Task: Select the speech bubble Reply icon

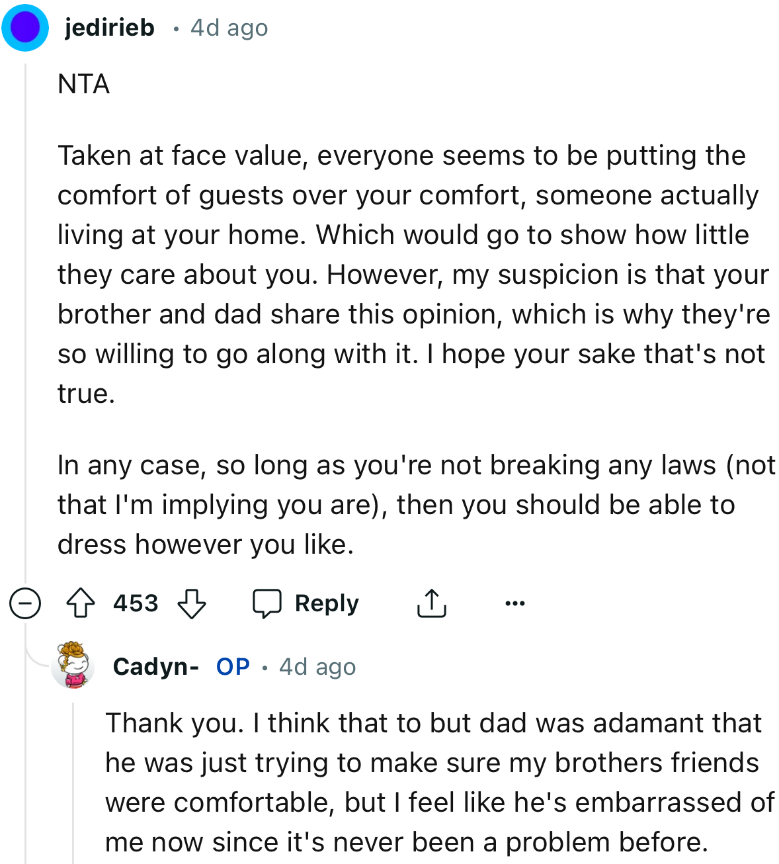Action: tap(268, 603)
